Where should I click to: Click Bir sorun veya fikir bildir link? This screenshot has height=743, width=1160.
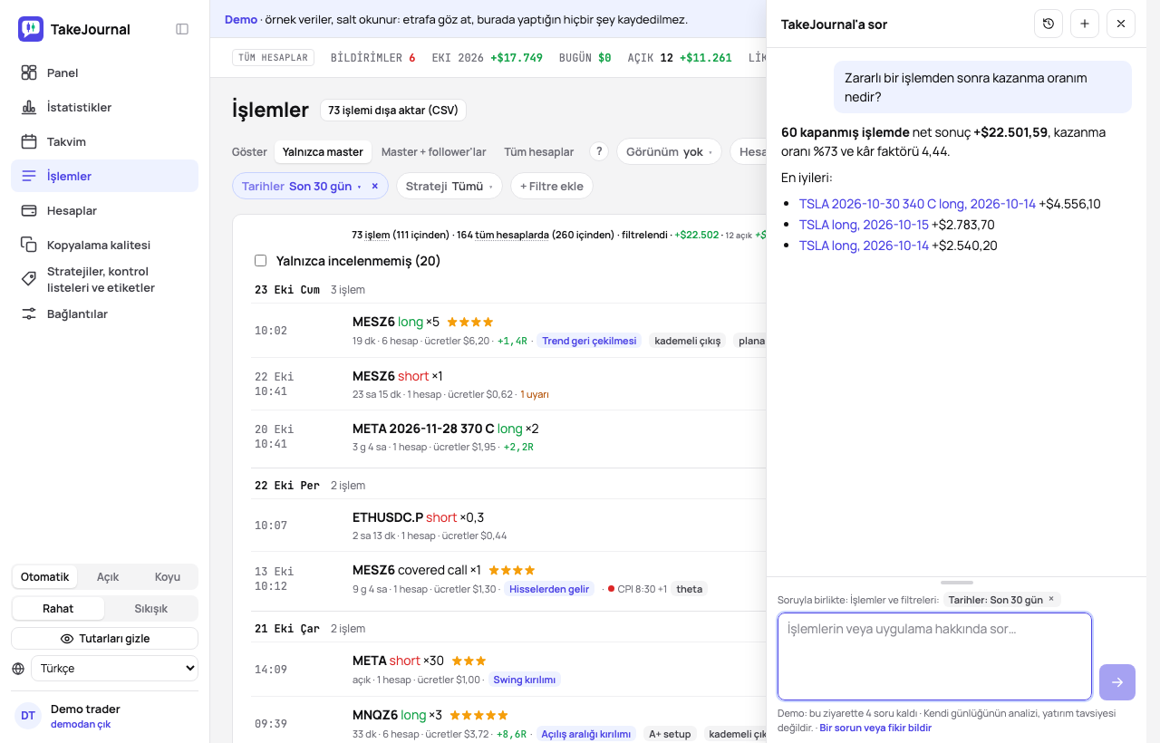point(875,728)
